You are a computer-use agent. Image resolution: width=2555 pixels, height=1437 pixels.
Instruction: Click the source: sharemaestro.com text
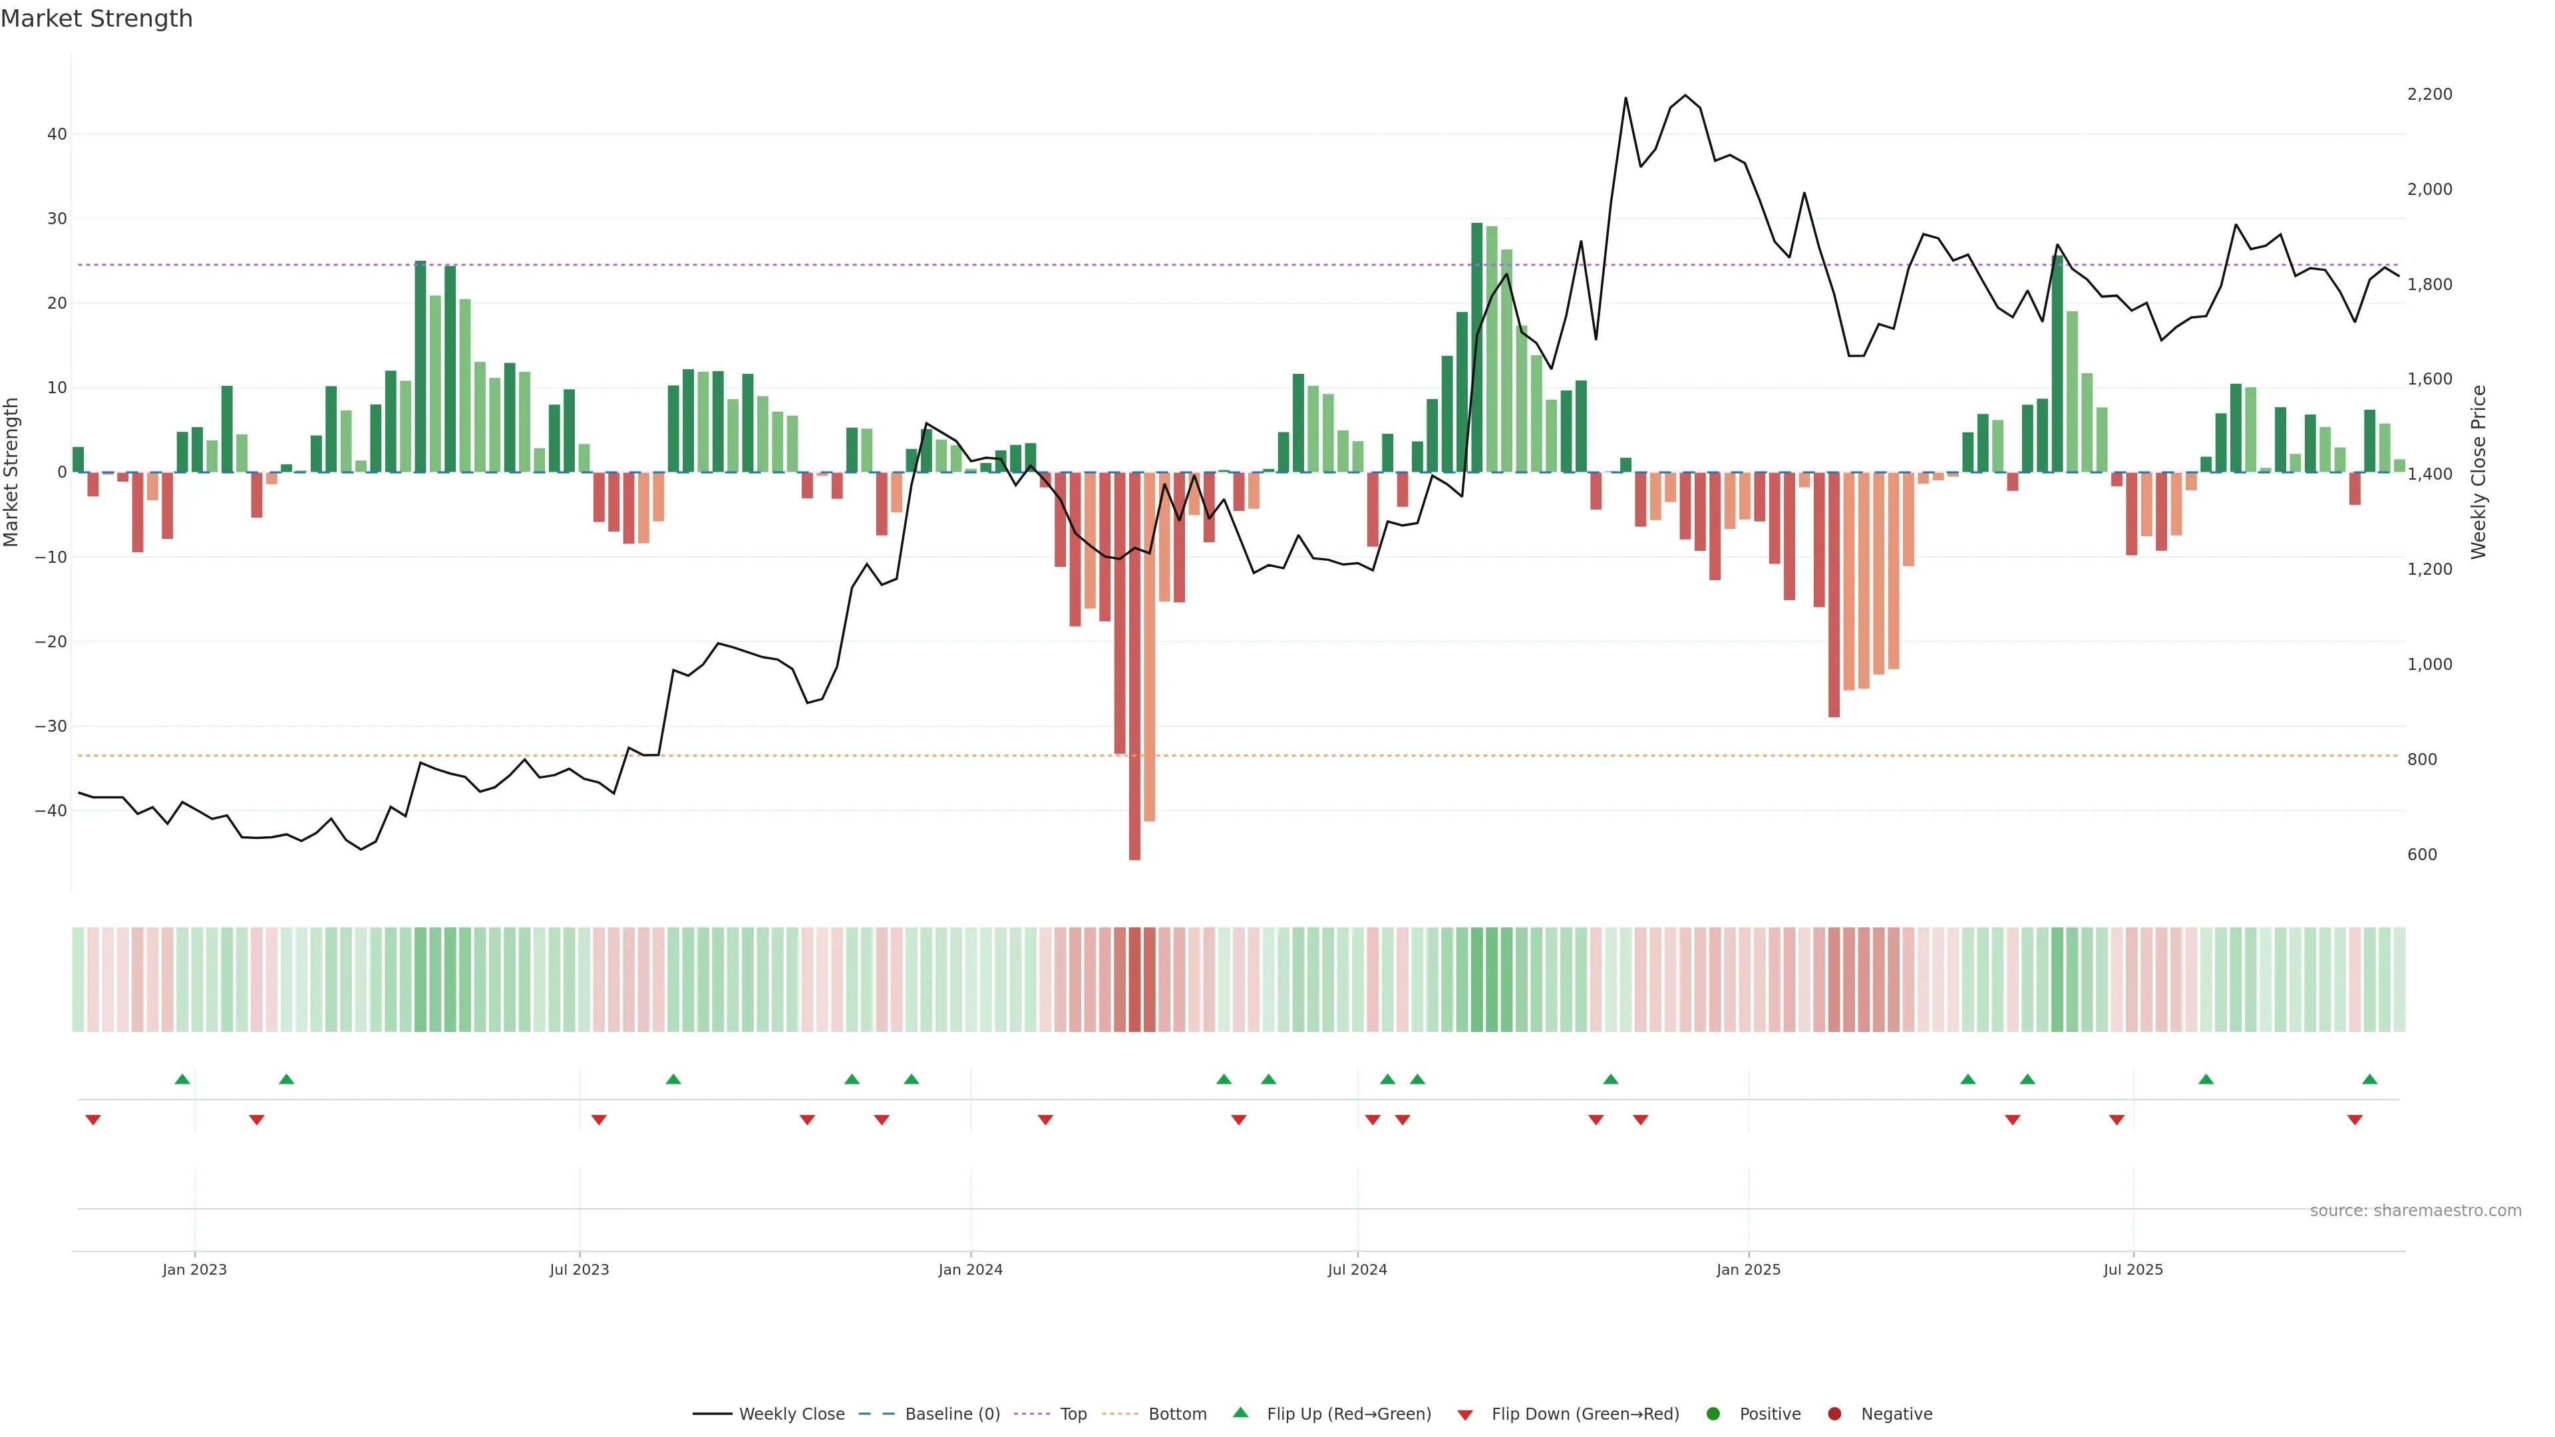point(2415,1211)
